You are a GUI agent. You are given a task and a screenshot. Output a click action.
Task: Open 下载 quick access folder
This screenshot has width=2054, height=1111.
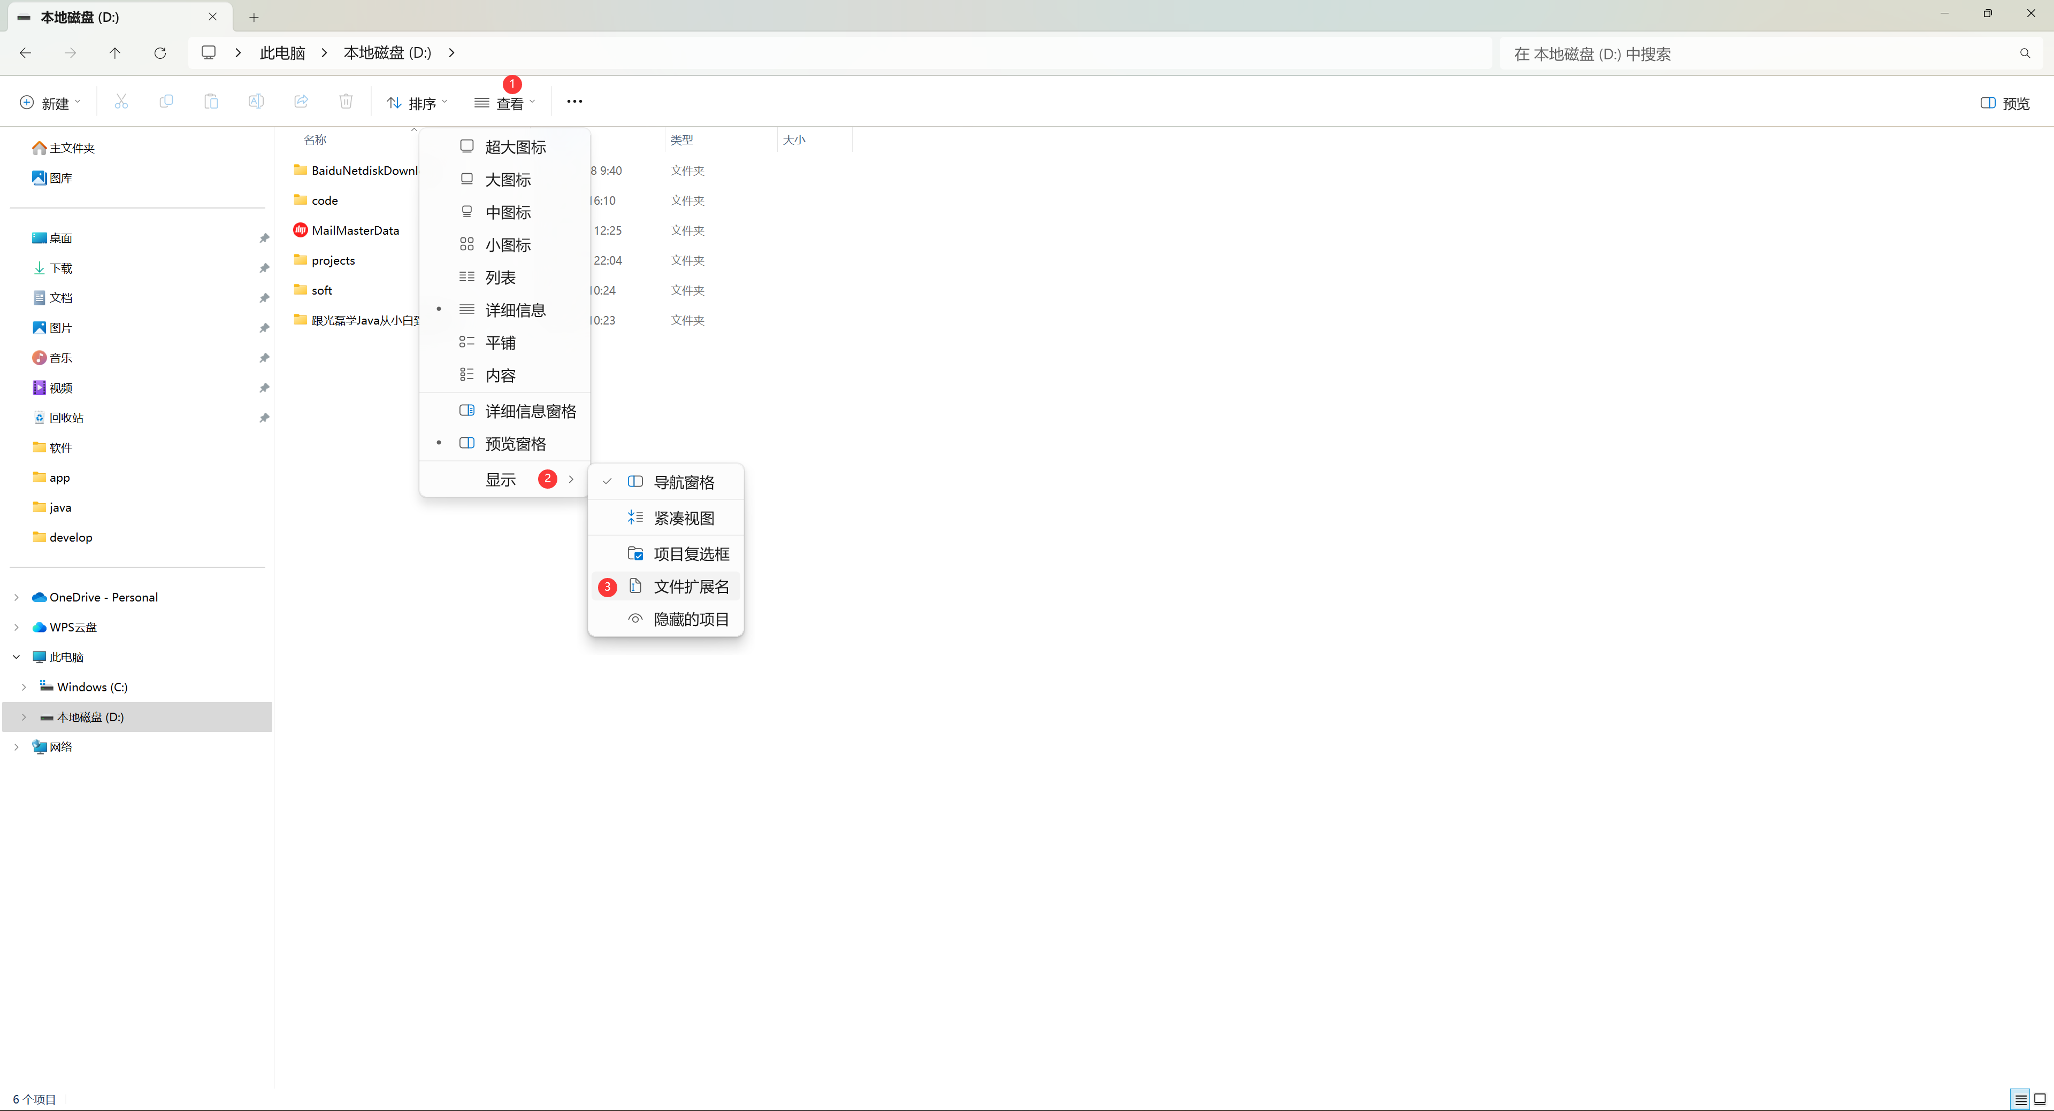52,268
